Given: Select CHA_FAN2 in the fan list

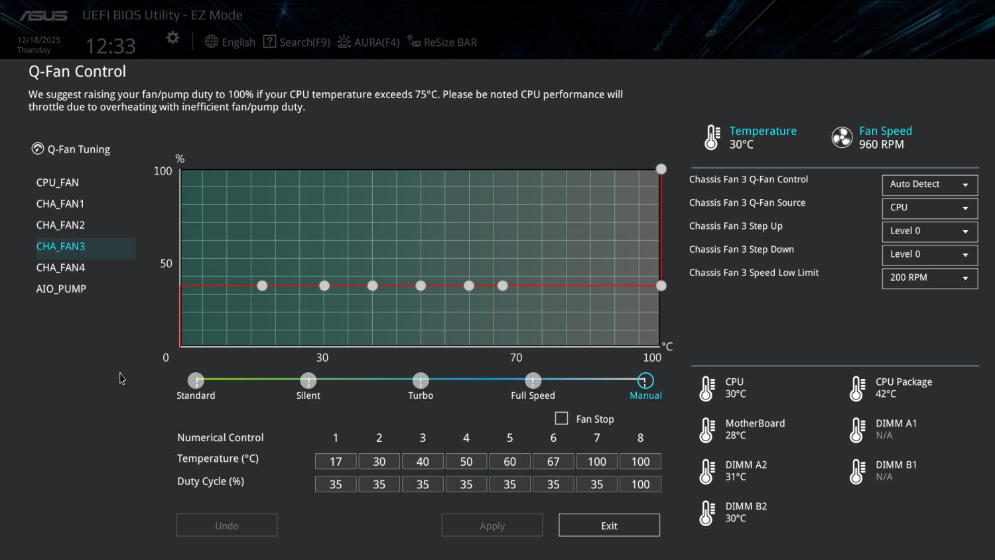Looking at the screenshot, I should [x=60, y=225].
